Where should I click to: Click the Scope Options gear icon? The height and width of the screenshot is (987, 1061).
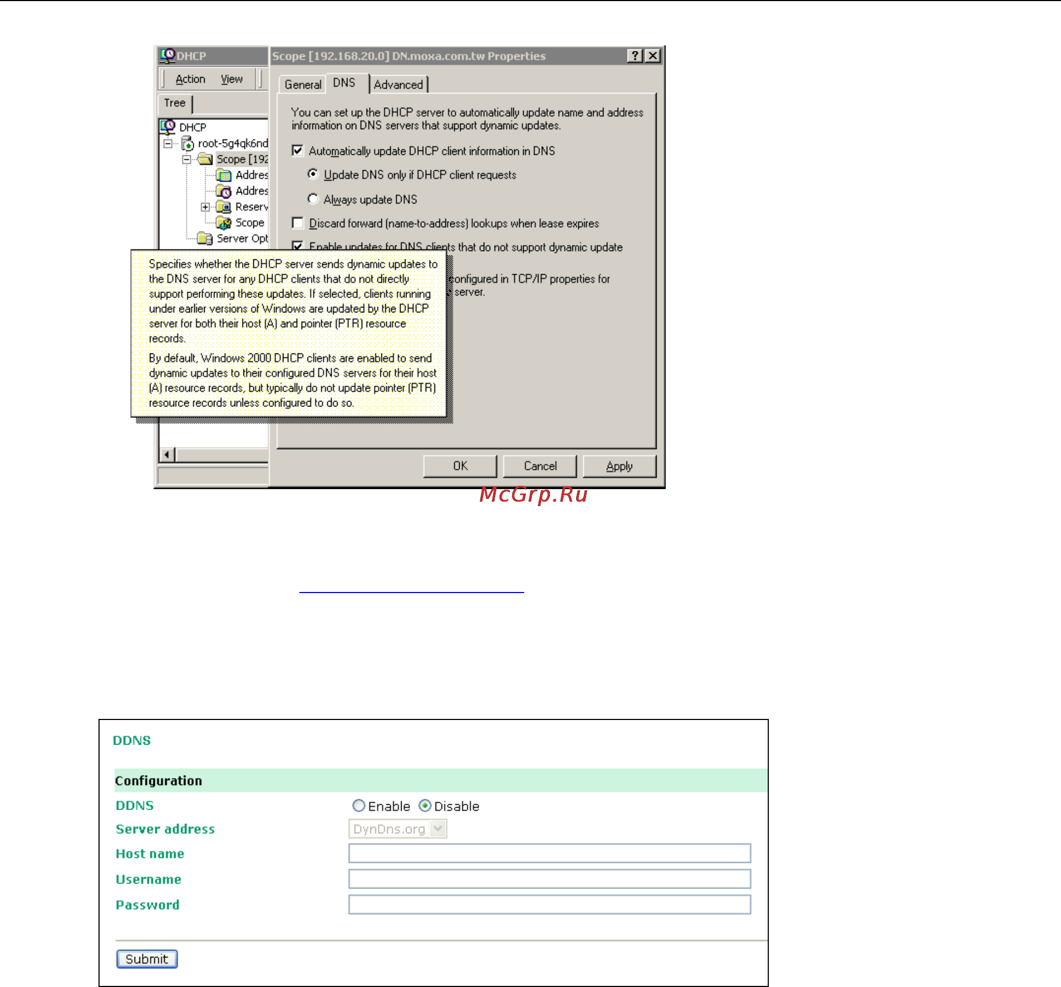point(223,223)
